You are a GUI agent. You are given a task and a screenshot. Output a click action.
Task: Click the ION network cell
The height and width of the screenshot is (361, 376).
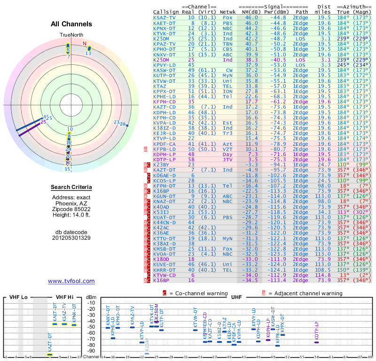(x=227, y=91)
